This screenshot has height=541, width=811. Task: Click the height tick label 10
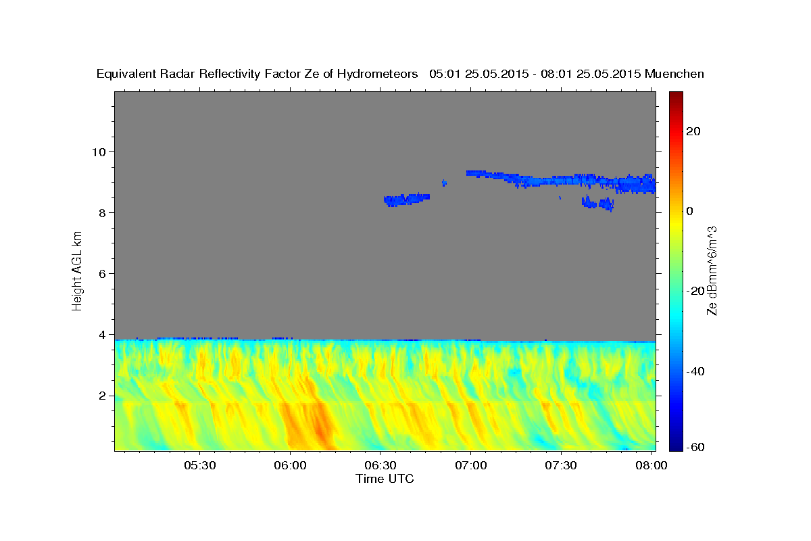pyautogui.click(x=101, y=151)
